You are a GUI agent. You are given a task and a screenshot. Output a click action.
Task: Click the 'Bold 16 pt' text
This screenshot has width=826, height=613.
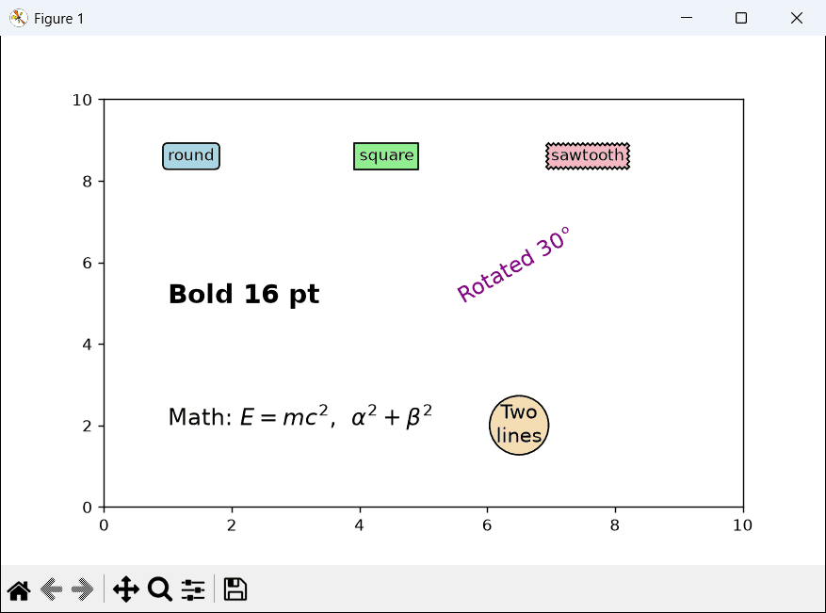click(244, 295)
